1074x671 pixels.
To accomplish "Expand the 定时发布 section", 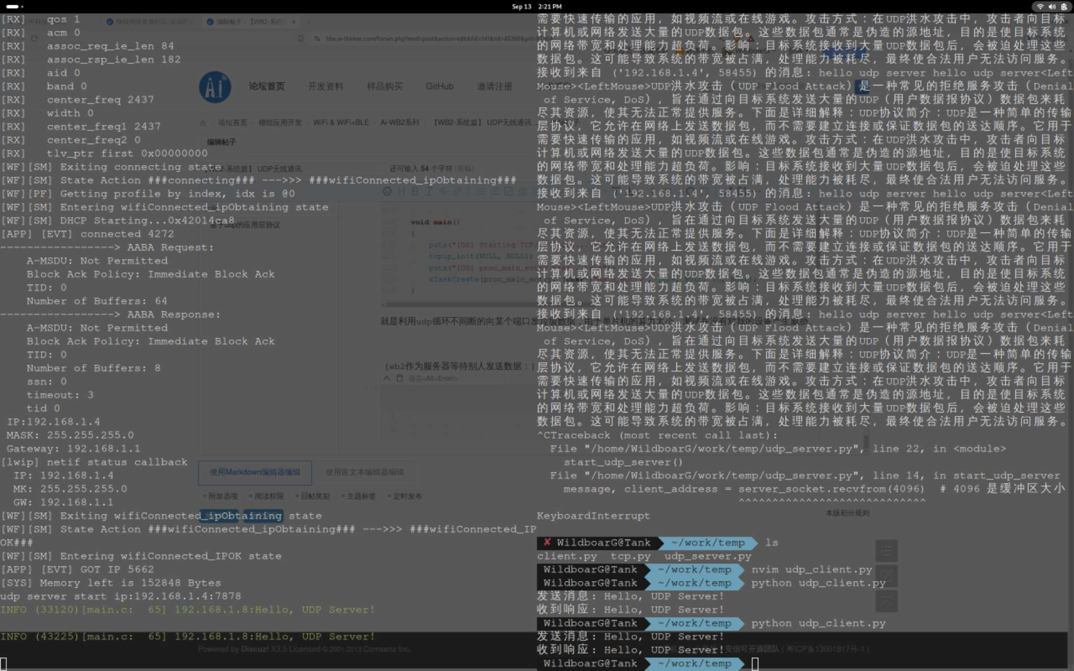I will pyautogui.click(x=405, y=496).
